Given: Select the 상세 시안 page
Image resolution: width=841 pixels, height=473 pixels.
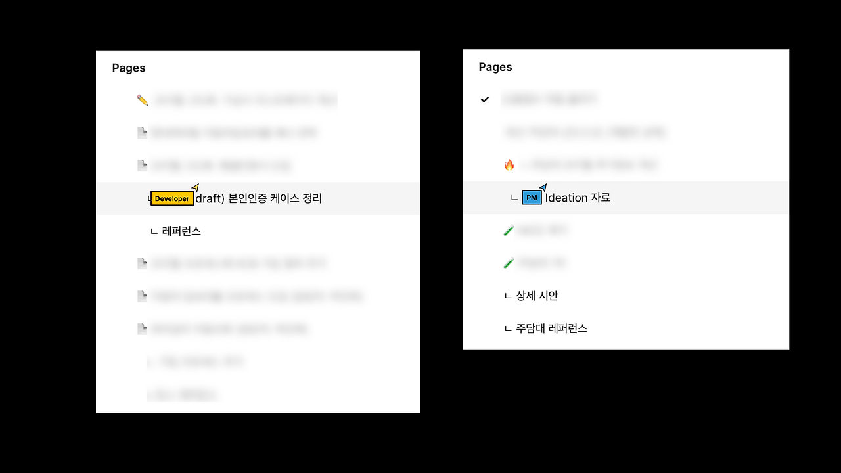Looking at the screenshot, I should point(537,296).
